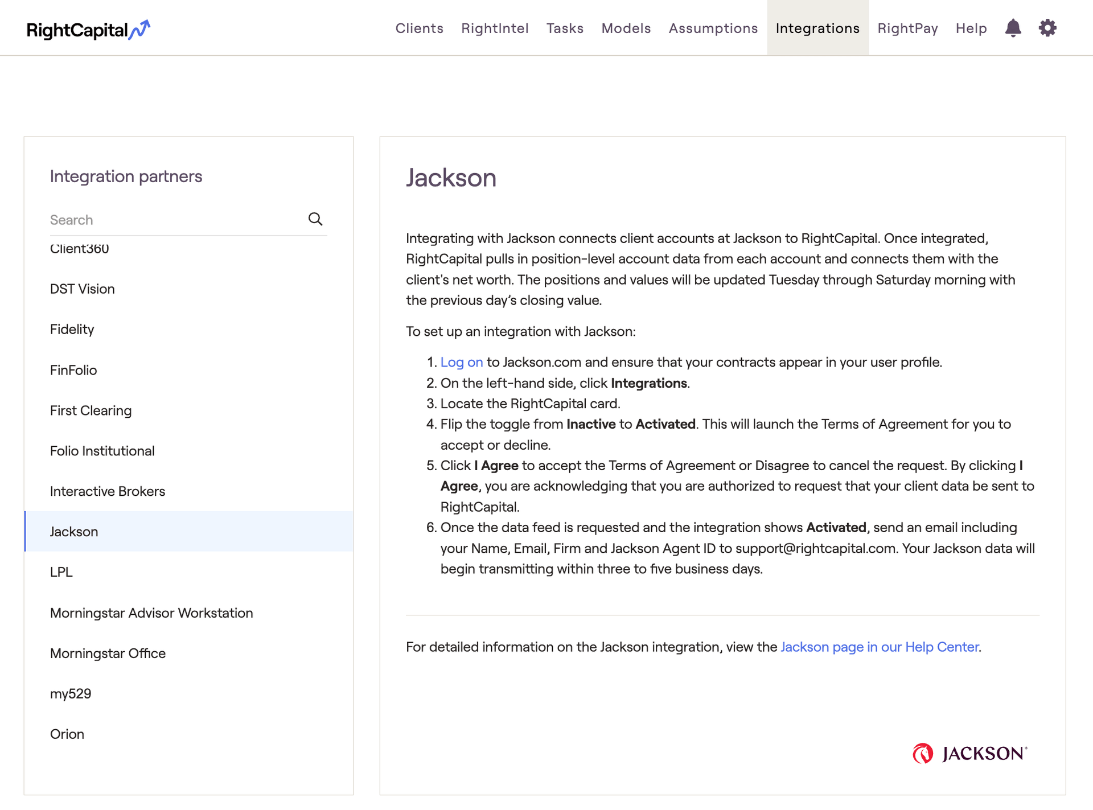The width and height of the screenshot is (1093, 810).
Task: Navigate to Assumptions
Action: coord(713,28)
